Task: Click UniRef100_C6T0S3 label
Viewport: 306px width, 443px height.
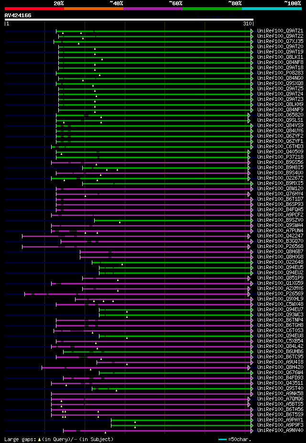Action: 280,331
